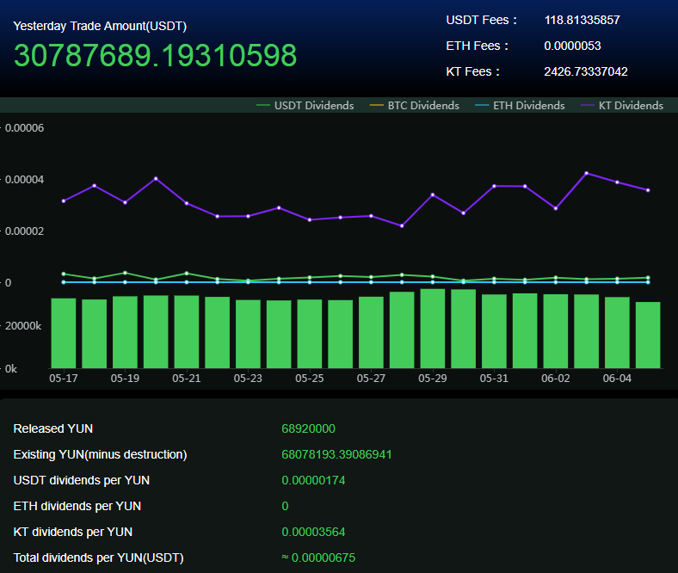Click the 20000k y-axis label
Screen dimensions: 678x573
pos(23,325)
